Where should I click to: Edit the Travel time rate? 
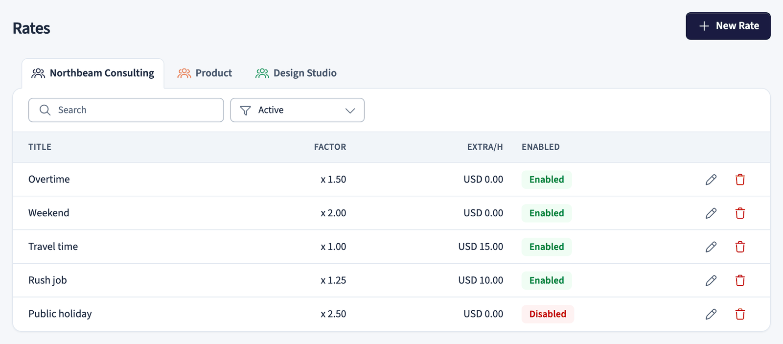pyautogui.click(x=711, y=247)
